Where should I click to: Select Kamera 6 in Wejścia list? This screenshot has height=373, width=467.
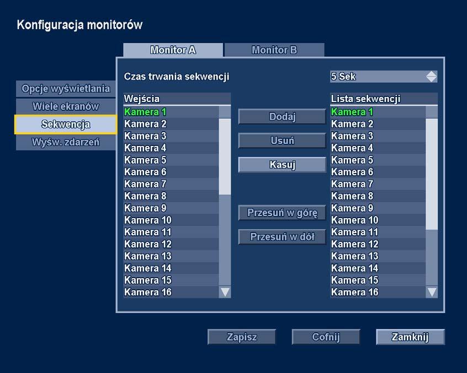171,172
